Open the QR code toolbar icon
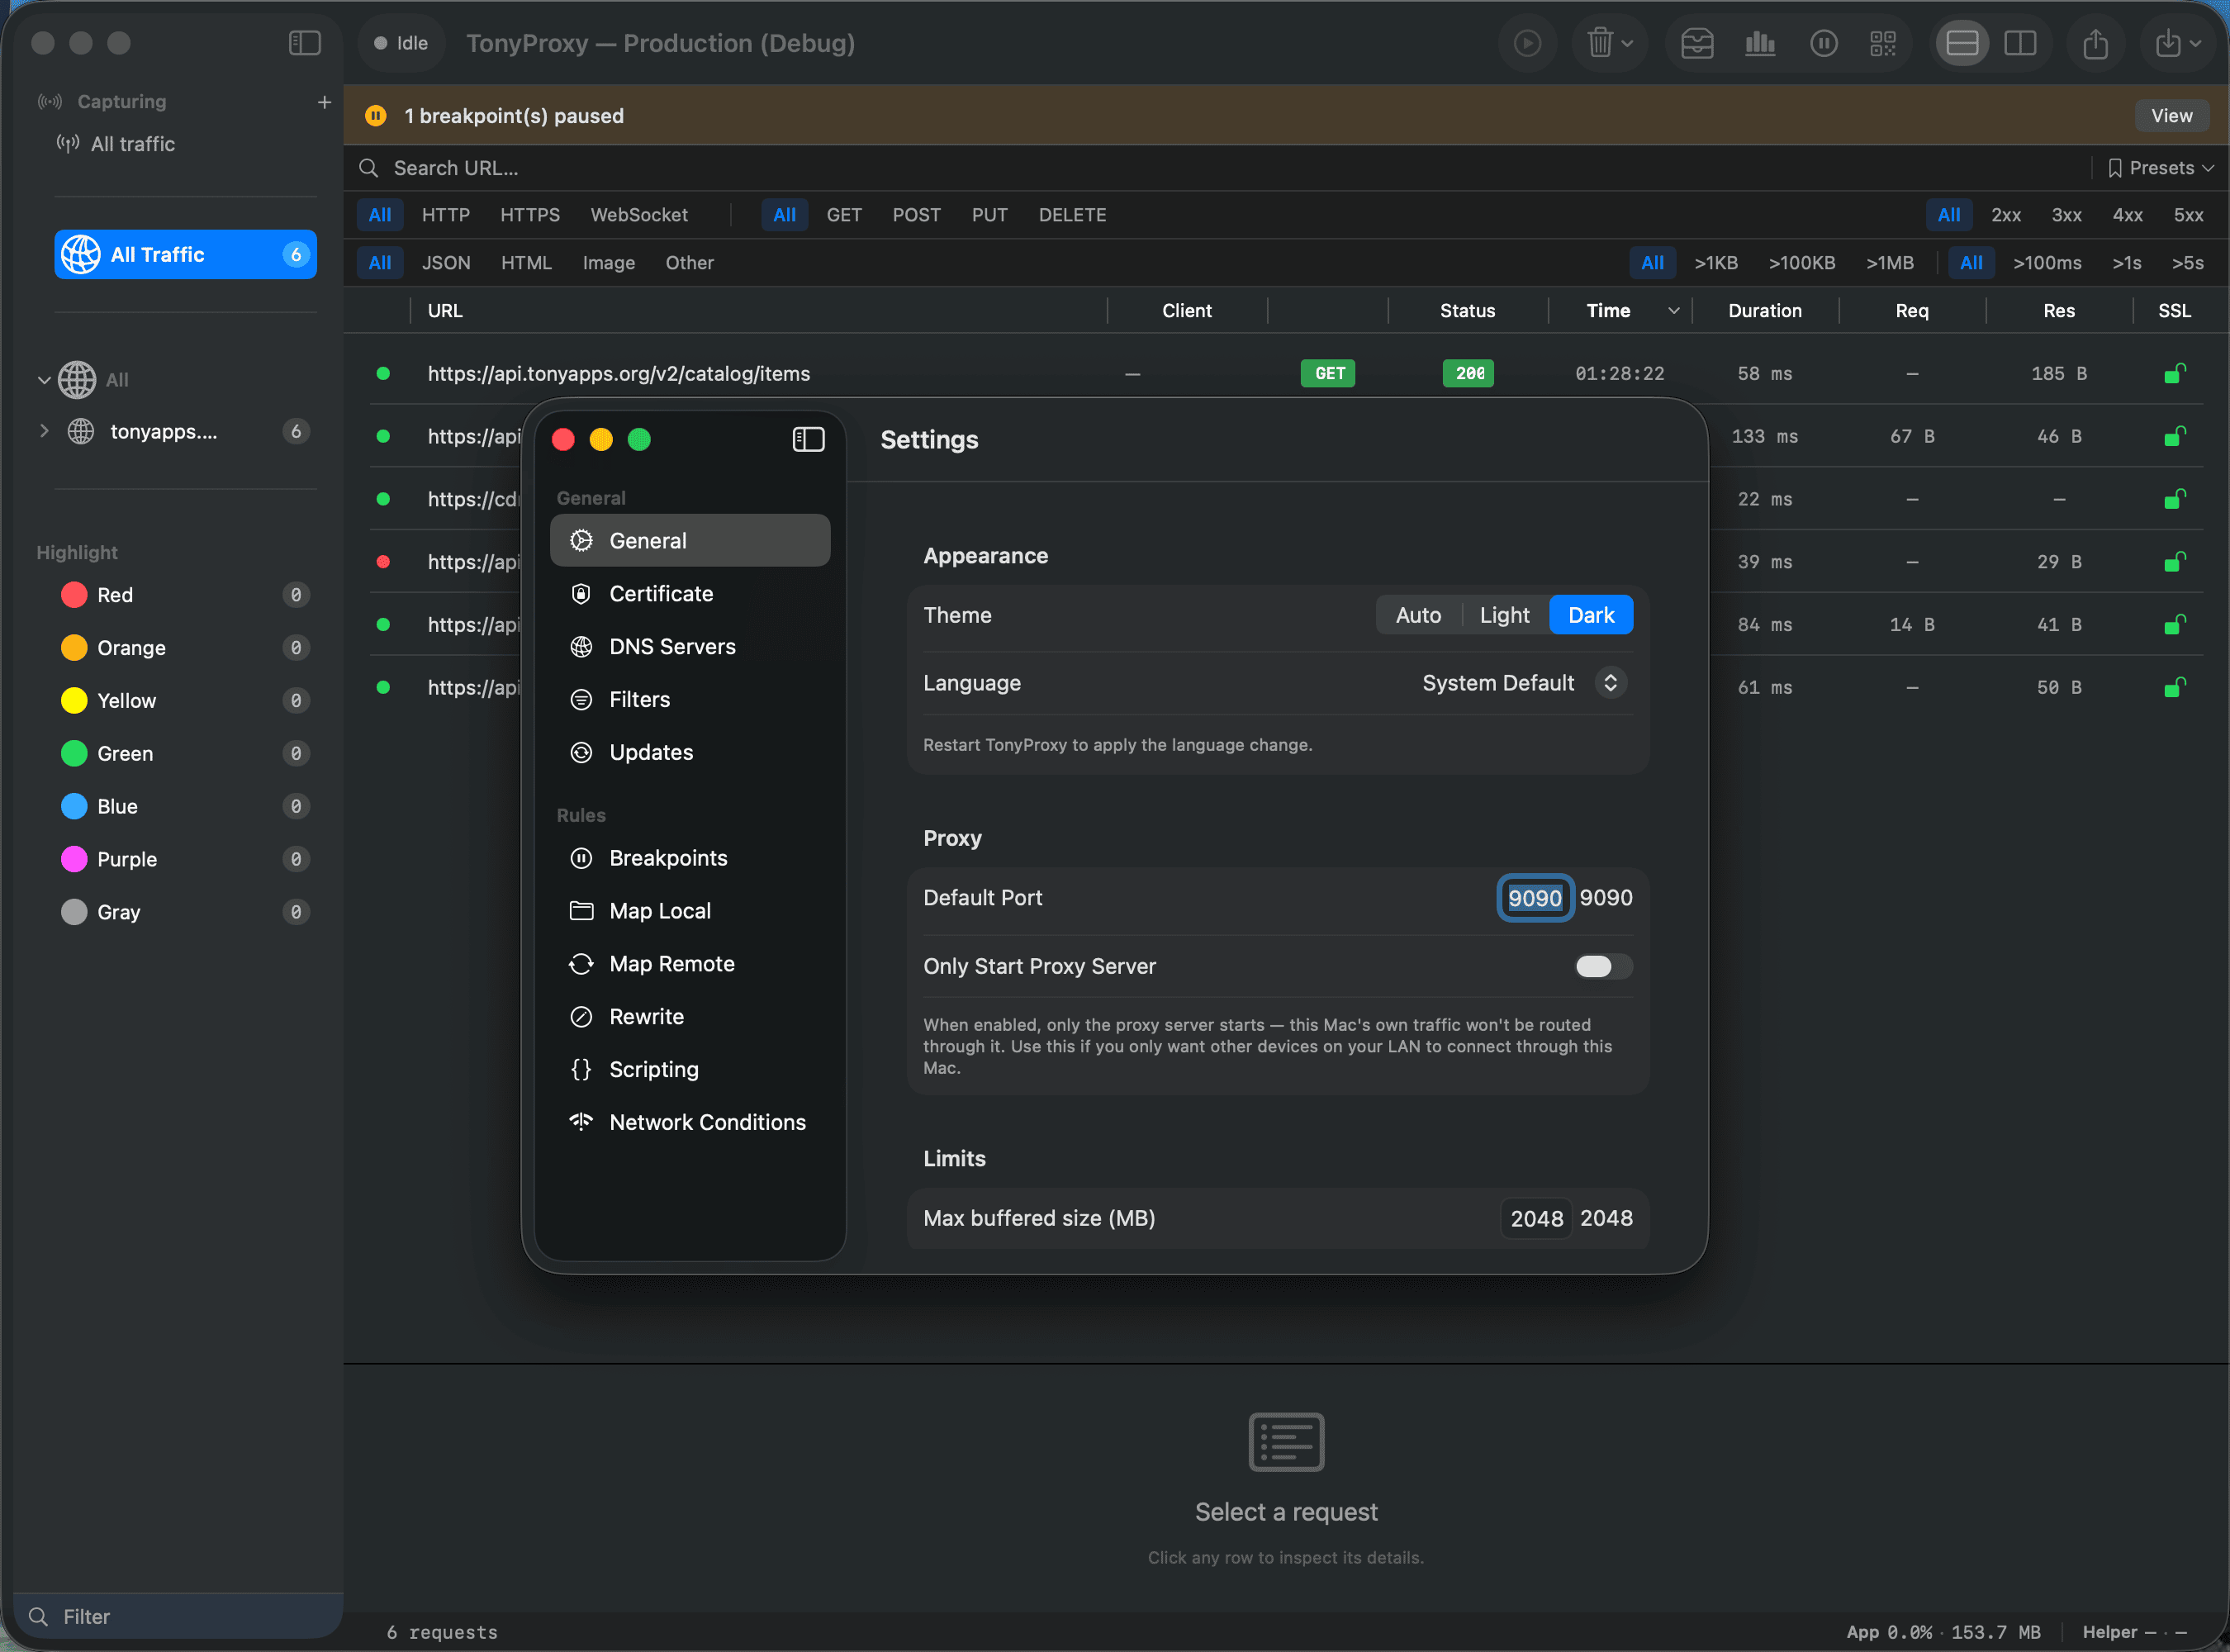The height and width of the screenshot is (1652, 2230). (x=1883, y=43)
